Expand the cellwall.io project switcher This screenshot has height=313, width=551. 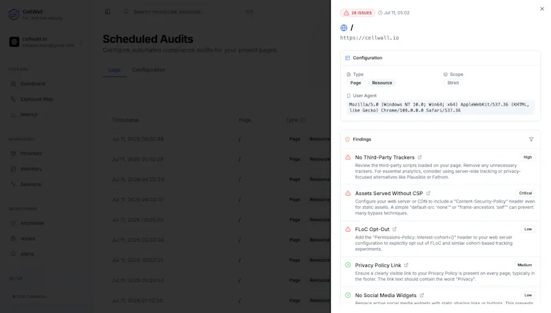point(46,42)
